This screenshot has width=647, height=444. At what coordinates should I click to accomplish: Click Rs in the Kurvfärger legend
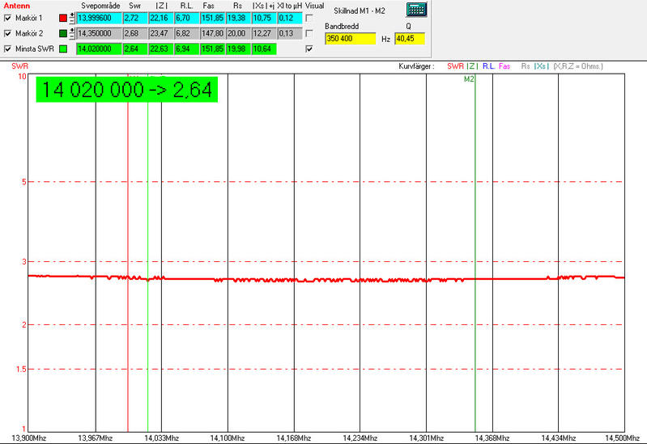(526, 66)
